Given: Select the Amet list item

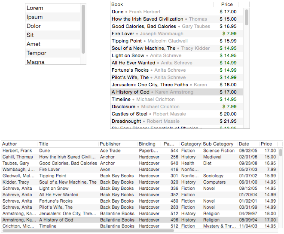Looking at the screenshot, I should (x=52, y=44).
